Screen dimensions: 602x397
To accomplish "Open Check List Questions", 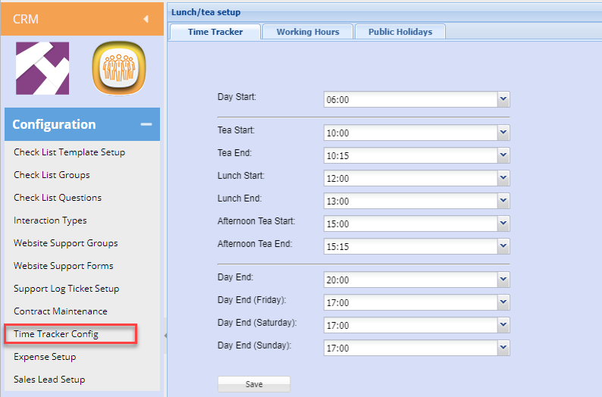I will 58,197.
